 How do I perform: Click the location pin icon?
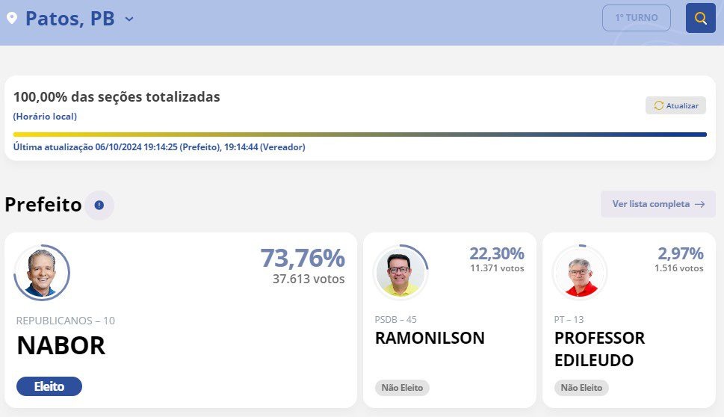12,18
